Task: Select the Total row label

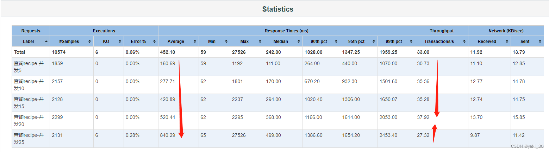Action: click(x=20, y=52)
